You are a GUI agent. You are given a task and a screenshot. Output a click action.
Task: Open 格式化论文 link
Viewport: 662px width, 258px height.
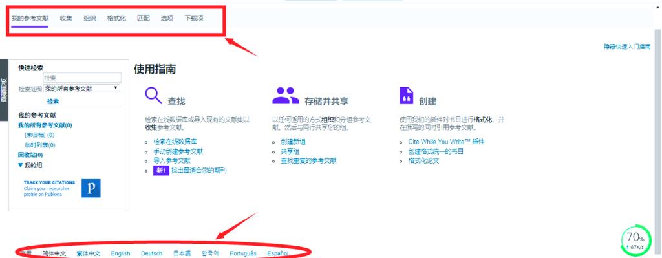tap(423, 161)
